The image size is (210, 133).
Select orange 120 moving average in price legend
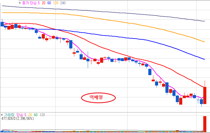click(x=56, y=3)
